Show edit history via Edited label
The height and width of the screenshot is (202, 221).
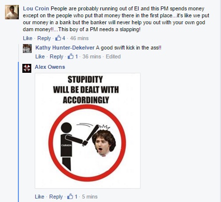click(113, 56)
